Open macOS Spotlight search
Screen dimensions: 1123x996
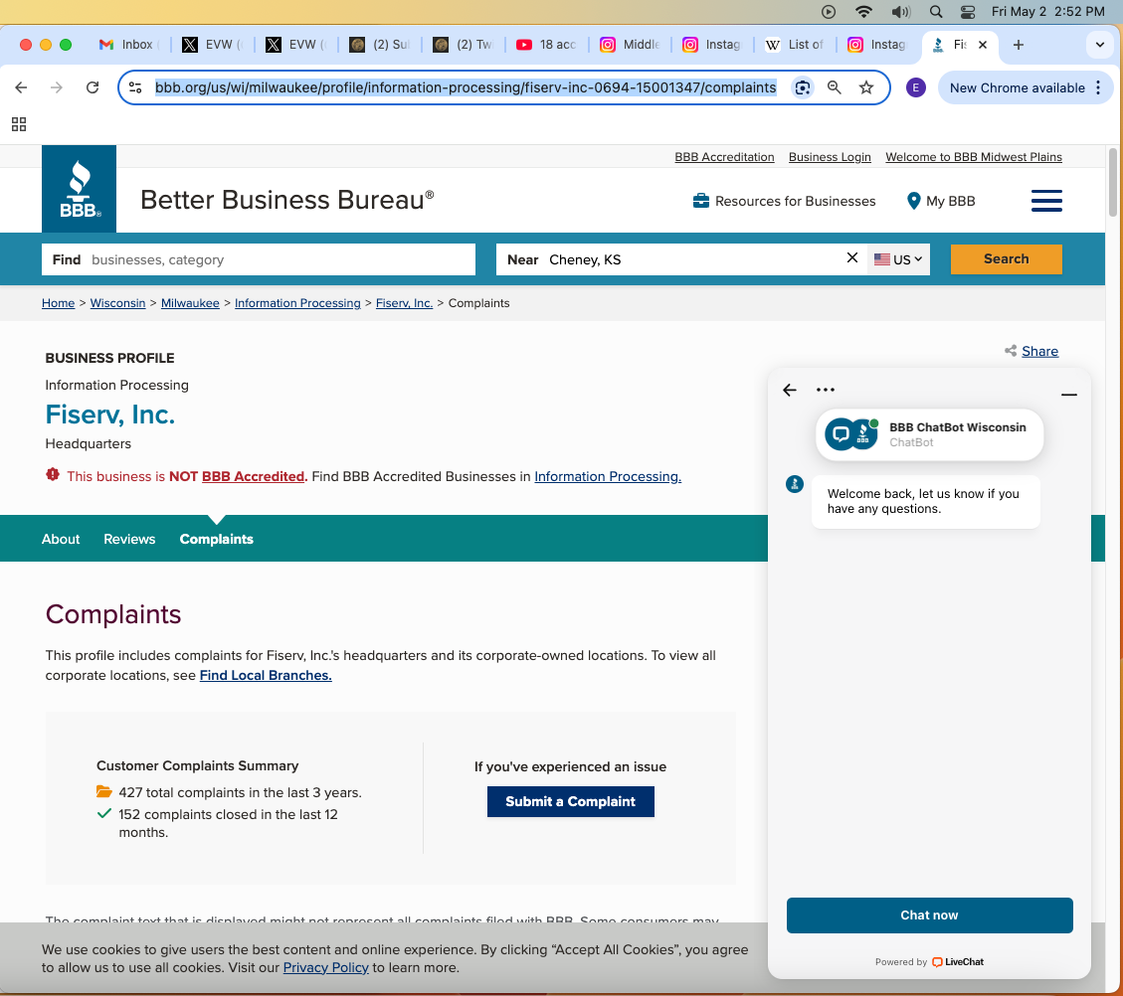[935, 12]
